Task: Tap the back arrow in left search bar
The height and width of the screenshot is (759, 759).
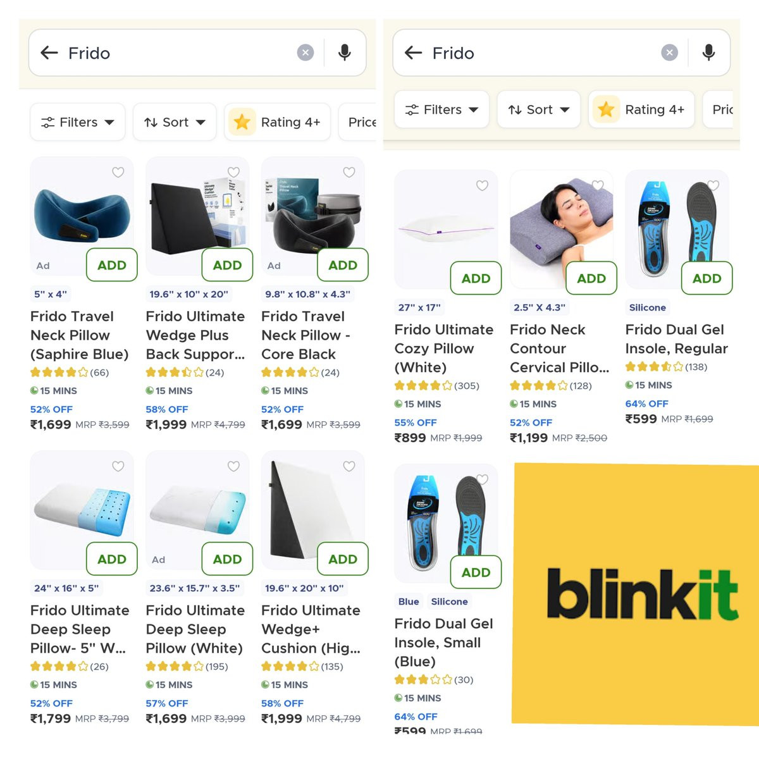Action: pyautogui.click(x=49, y=53)
